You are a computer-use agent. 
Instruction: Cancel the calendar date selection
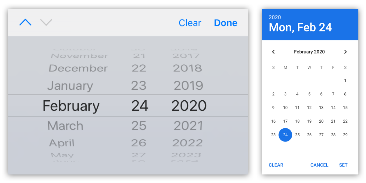319,165
